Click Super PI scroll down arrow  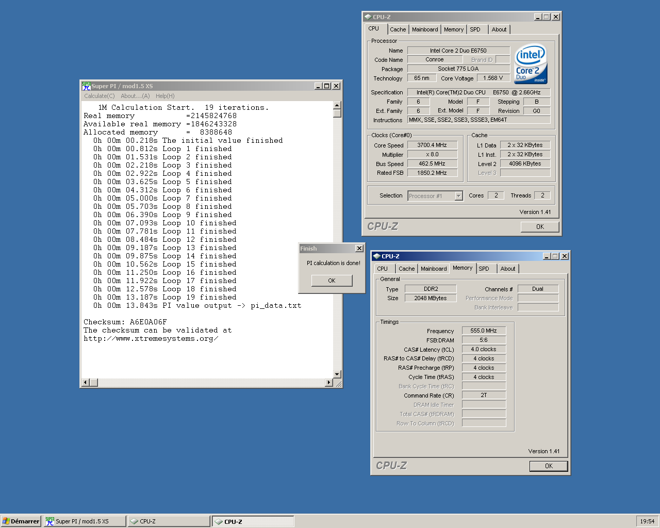(x=337, y=374)
